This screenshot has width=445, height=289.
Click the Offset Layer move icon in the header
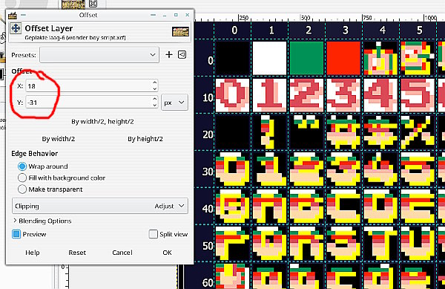(x=16, y=28)
